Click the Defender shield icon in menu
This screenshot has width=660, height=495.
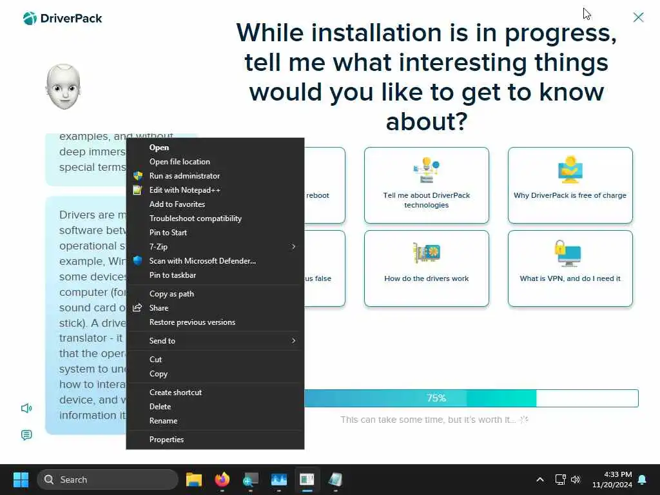pyautogui.click(x=137, y=260)
